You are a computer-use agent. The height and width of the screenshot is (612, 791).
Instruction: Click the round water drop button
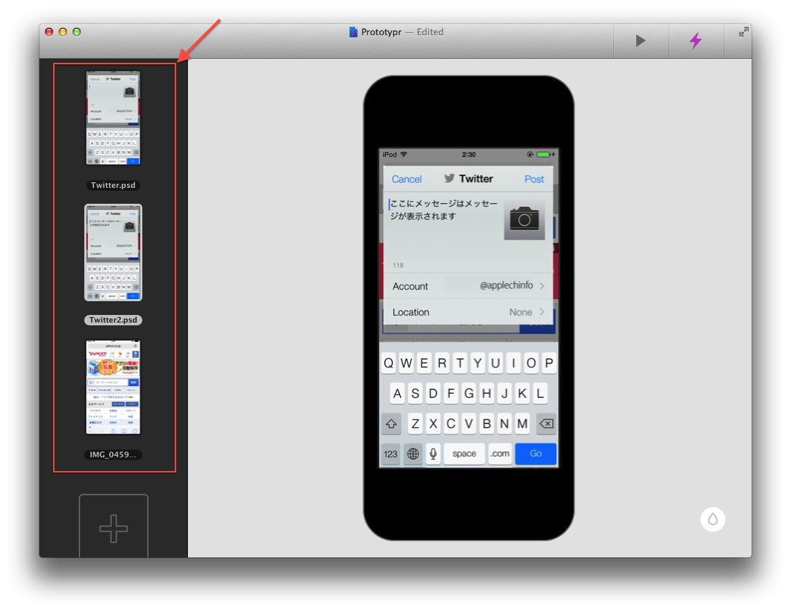click(x=712, y=519)
